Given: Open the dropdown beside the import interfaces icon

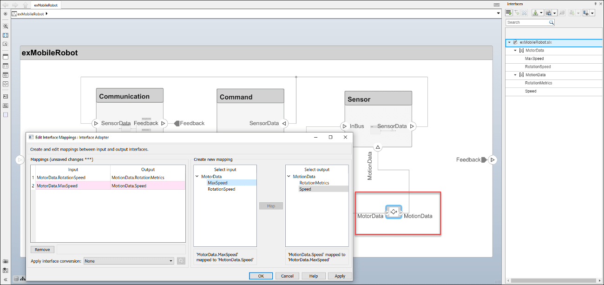Looking at the screenshot, I should [x=541, y=13].
